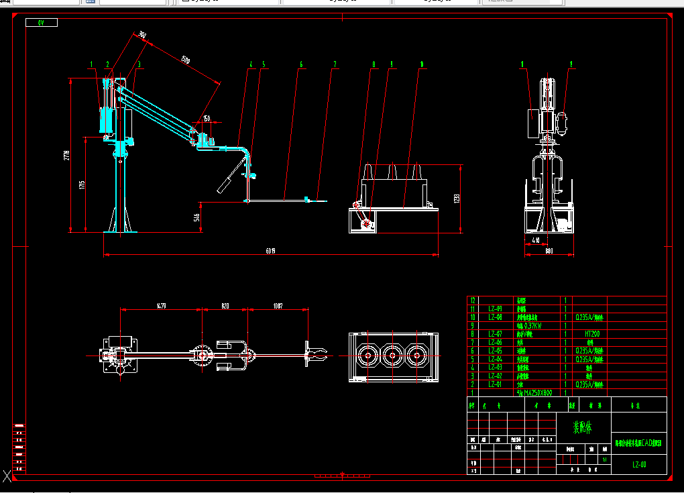Image resolution: width=684 pixels, height=493 pixels.
Task: Select part code LZ-04 in parts list
Action: (495, 359)
